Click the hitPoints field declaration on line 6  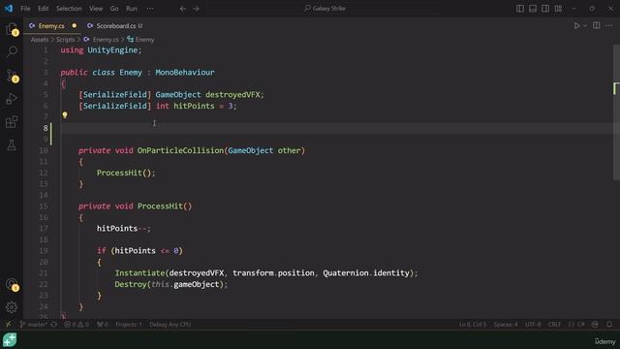tap(194, 106)
